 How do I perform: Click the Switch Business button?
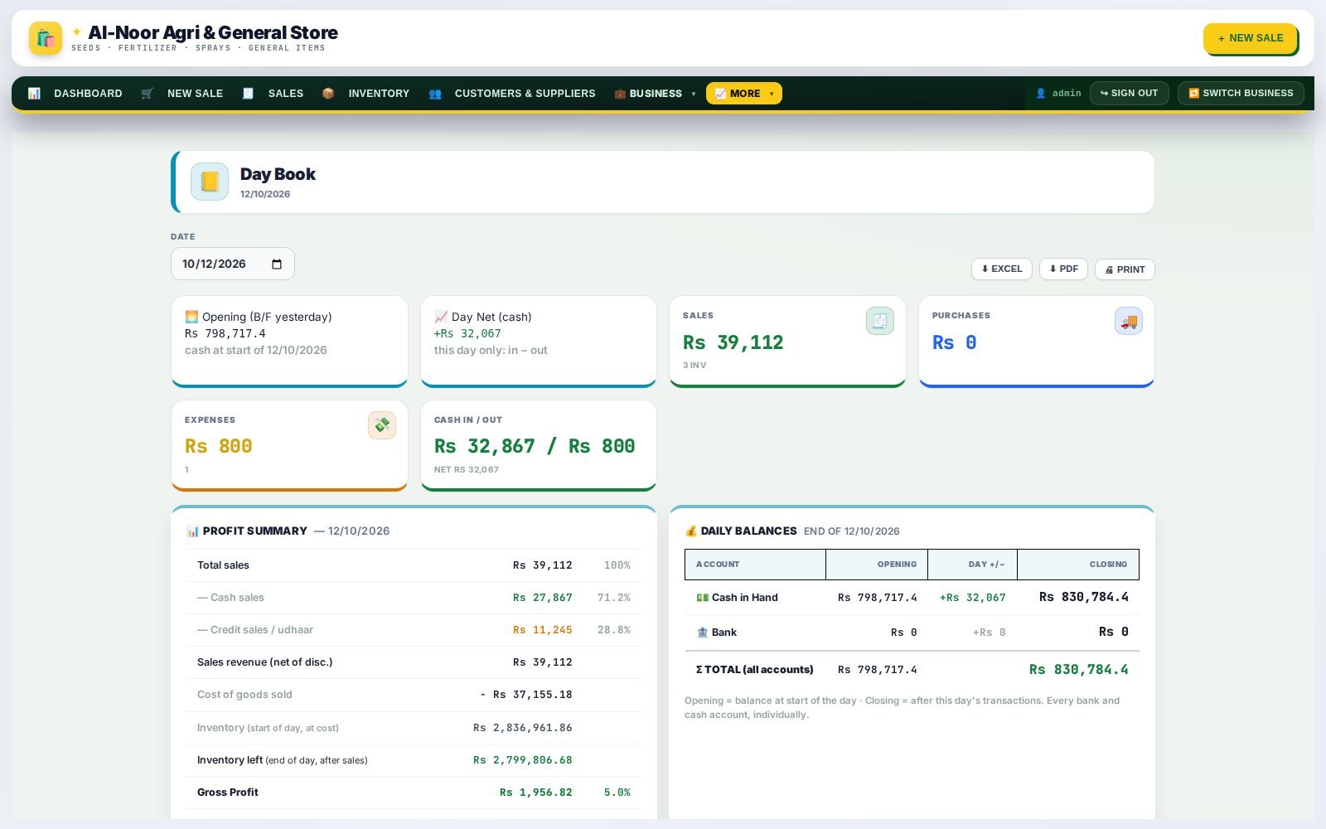click(1241, 93)
